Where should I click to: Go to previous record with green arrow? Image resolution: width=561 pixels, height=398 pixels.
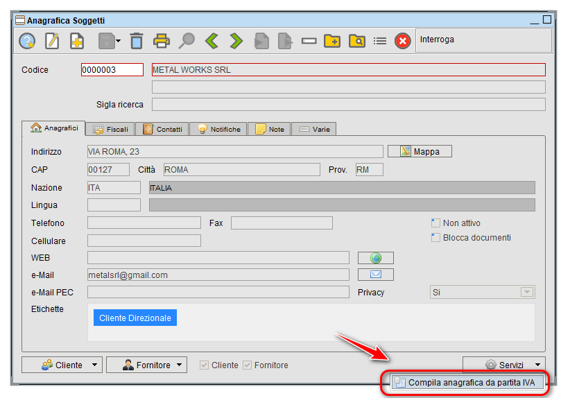click(x=212, y=41)
